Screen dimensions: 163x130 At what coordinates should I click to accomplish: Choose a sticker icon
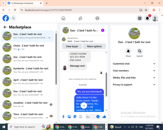coord(75,117)
